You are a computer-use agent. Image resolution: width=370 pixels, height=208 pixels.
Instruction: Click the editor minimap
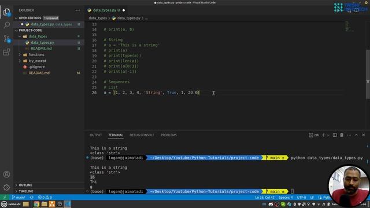349,26
